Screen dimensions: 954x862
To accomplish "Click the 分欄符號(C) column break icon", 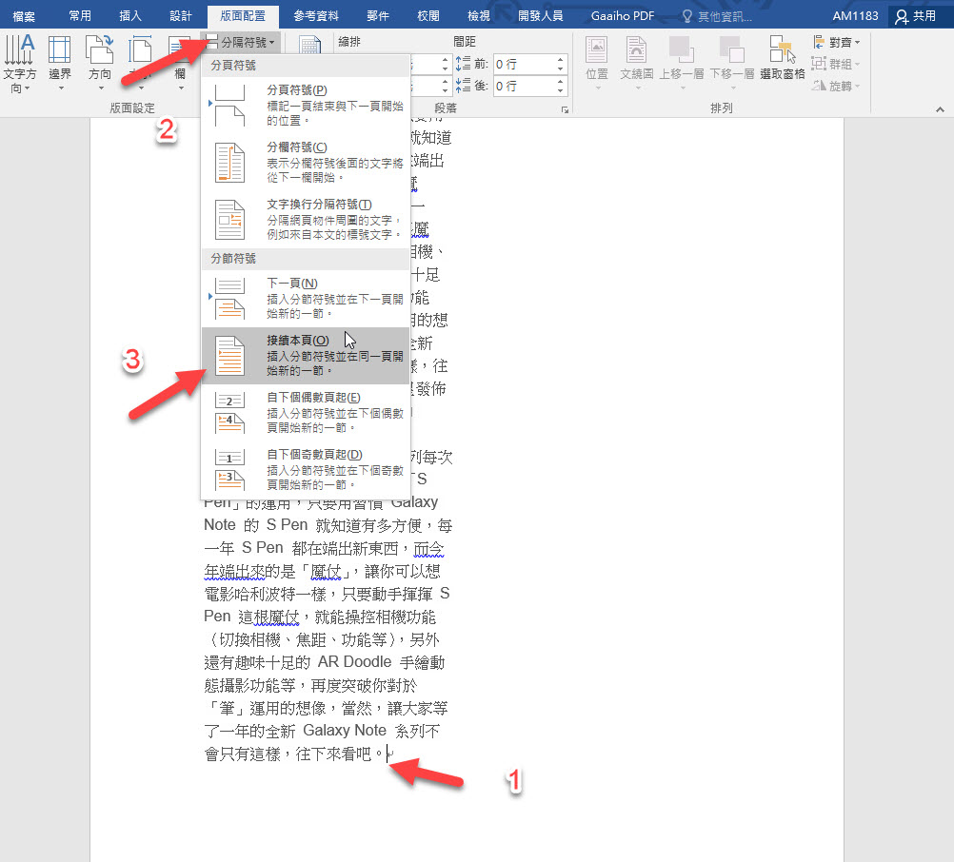I will pos(230,163).
